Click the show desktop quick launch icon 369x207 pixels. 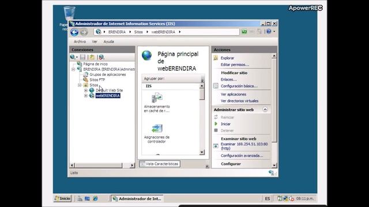[87, 198]
